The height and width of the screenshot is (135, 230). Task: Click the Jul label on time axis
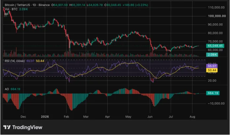pyautogui.click(x=171, y=117)
